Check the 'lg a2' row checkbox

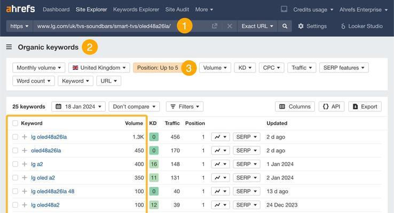15,164
